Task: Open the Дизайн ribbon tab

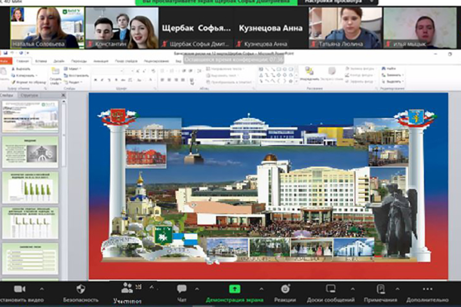Action: tap(59, 61)
